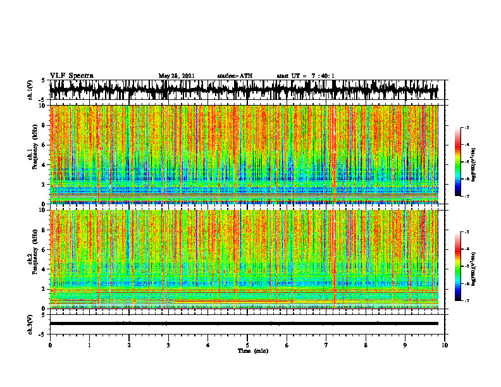Click the "VLF Spectra" plot title
This screenshot has height=387, width=501.
71,76
